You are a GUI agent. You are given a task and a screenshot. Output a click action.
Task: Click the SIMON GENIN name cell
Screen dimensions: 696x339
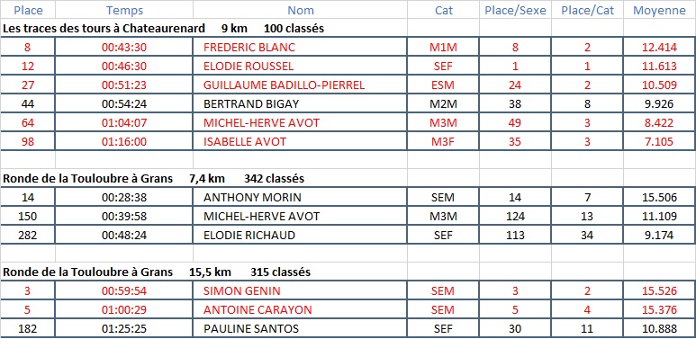tap(301, 291)
